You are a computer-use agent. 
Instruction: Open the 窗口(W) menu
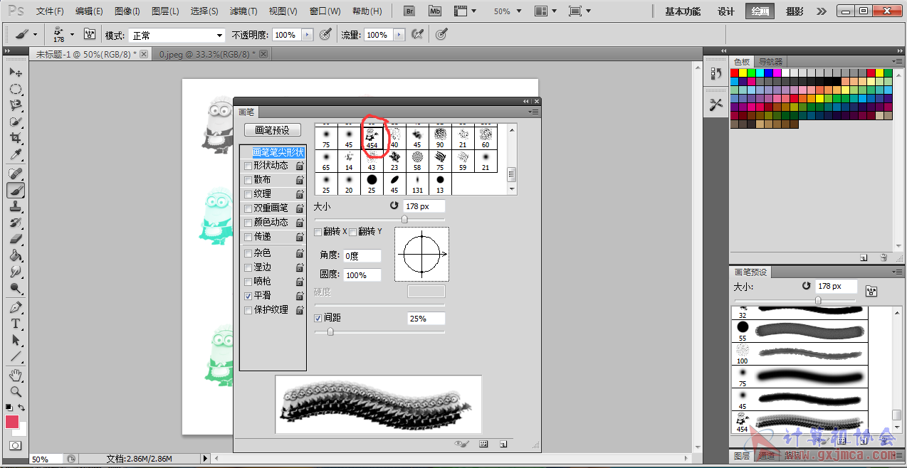[325, 11]
